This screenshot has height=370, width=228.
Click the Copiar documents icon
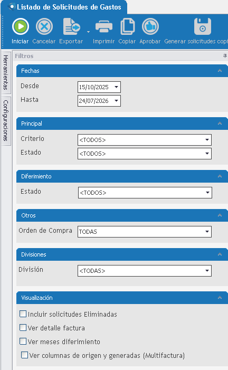(127, 26)
